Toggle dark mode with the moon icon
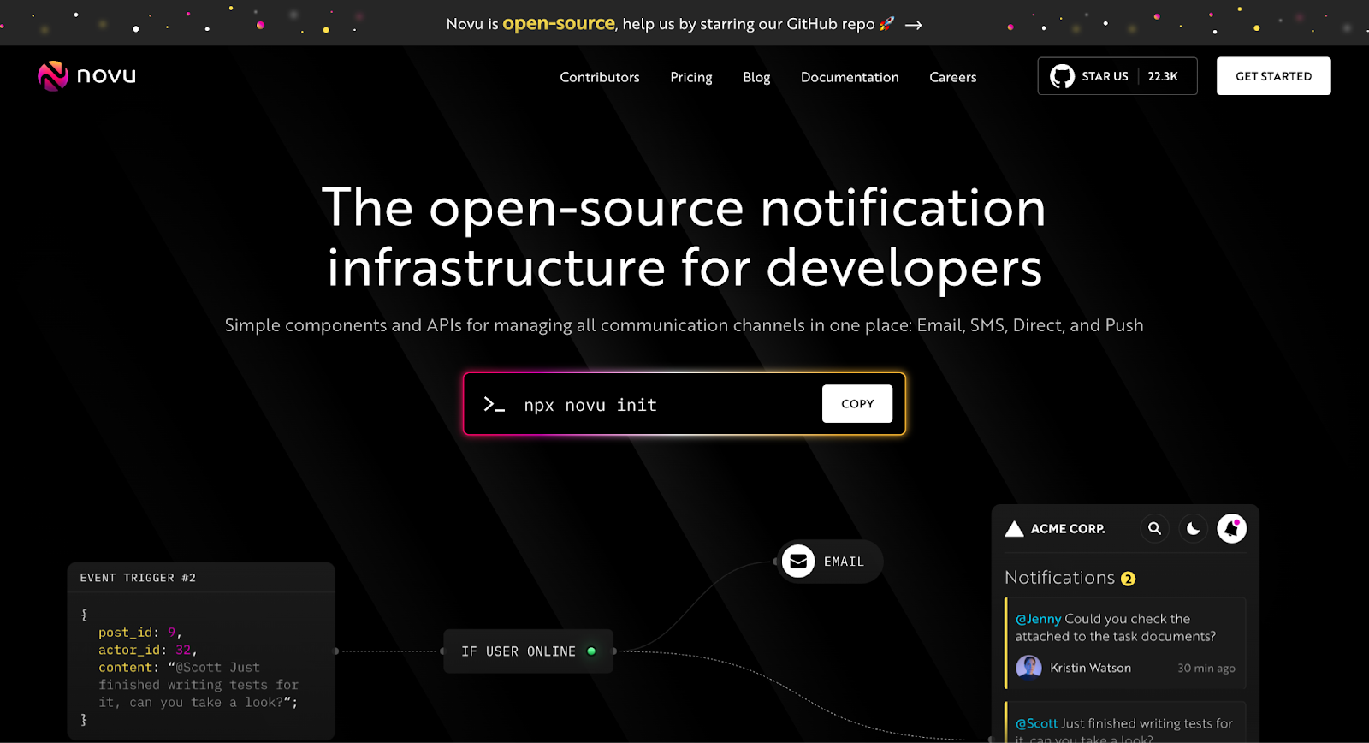The width and height of the screenshot is (1369, 743). coord(1193,529)
